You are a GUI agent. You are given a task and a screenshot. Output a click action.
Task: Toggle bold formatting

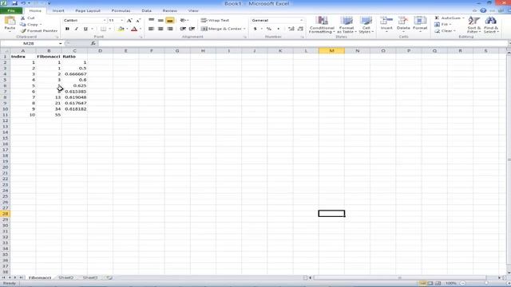pos(67,29)
